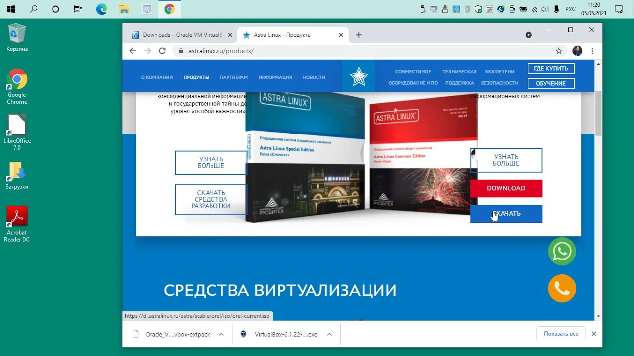Close the Downloads Oracle VM VirtualBox tab
The image size is (634, 356).
[x=230, y=35]
